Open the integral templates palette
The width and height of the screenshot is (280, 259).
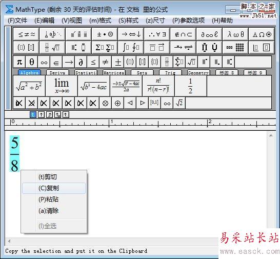(131, 47)
